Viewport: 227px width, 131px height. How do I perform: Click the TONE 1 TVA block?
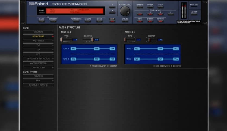pyautogui.click(x=112, y=49)
